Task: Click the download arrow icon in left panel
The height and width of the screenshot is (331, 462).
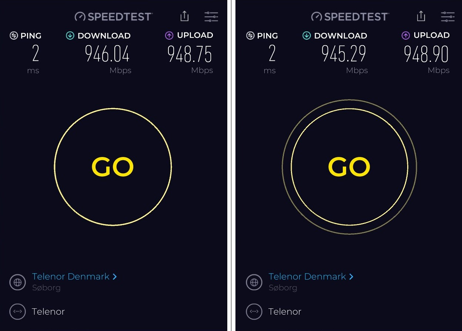Action: [x=70, y=36]
